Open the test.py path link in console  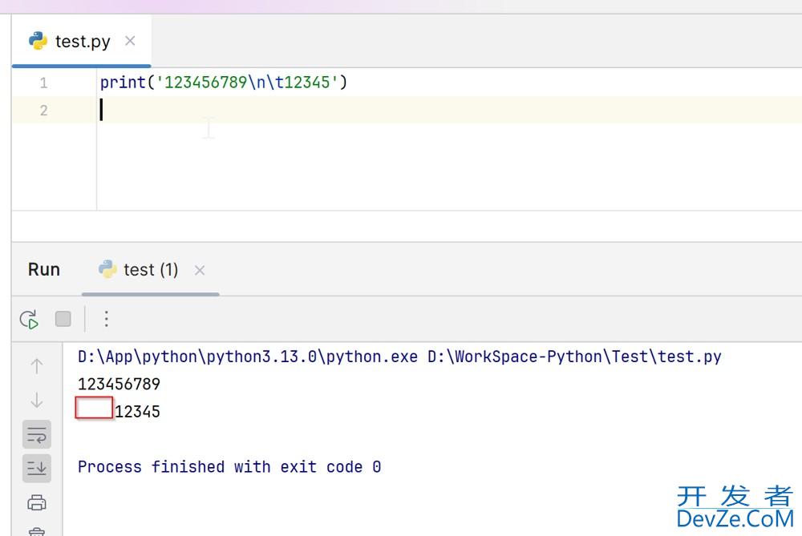574,357
